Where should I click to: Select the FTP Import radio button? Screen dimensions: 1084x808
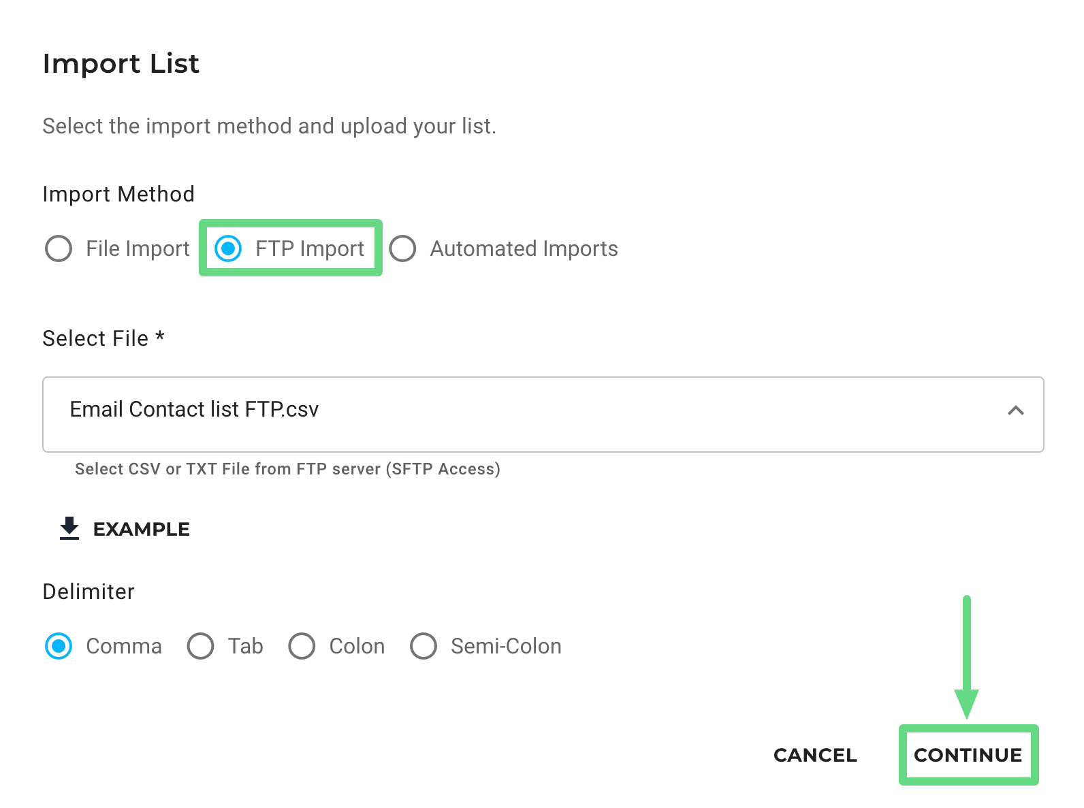click(x=228, y=248)
